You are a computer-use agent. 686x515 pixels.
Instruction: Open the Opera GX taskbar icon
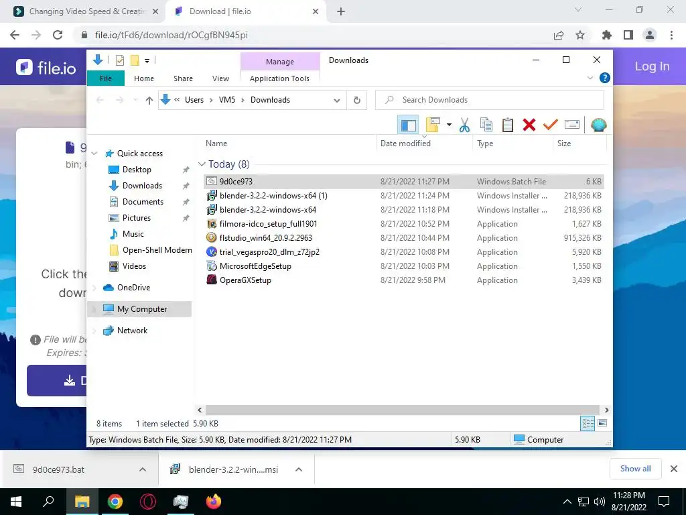pos(148,502)
